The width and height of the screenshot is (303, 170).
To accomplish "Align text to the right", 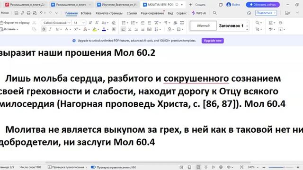I will click(x=136, y=29).
